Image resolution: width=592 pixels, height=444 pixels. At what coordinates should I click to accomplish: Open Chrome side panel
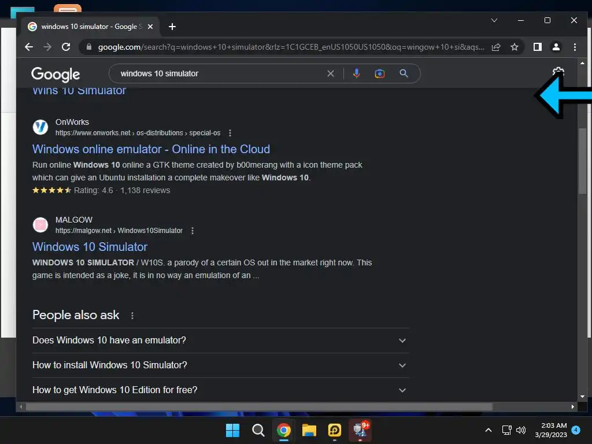537,47
